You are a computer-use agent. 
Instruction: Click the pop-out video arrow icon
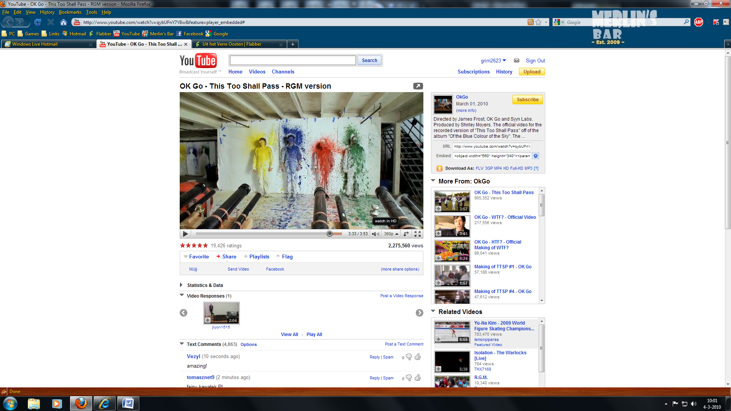pos(418,86)
